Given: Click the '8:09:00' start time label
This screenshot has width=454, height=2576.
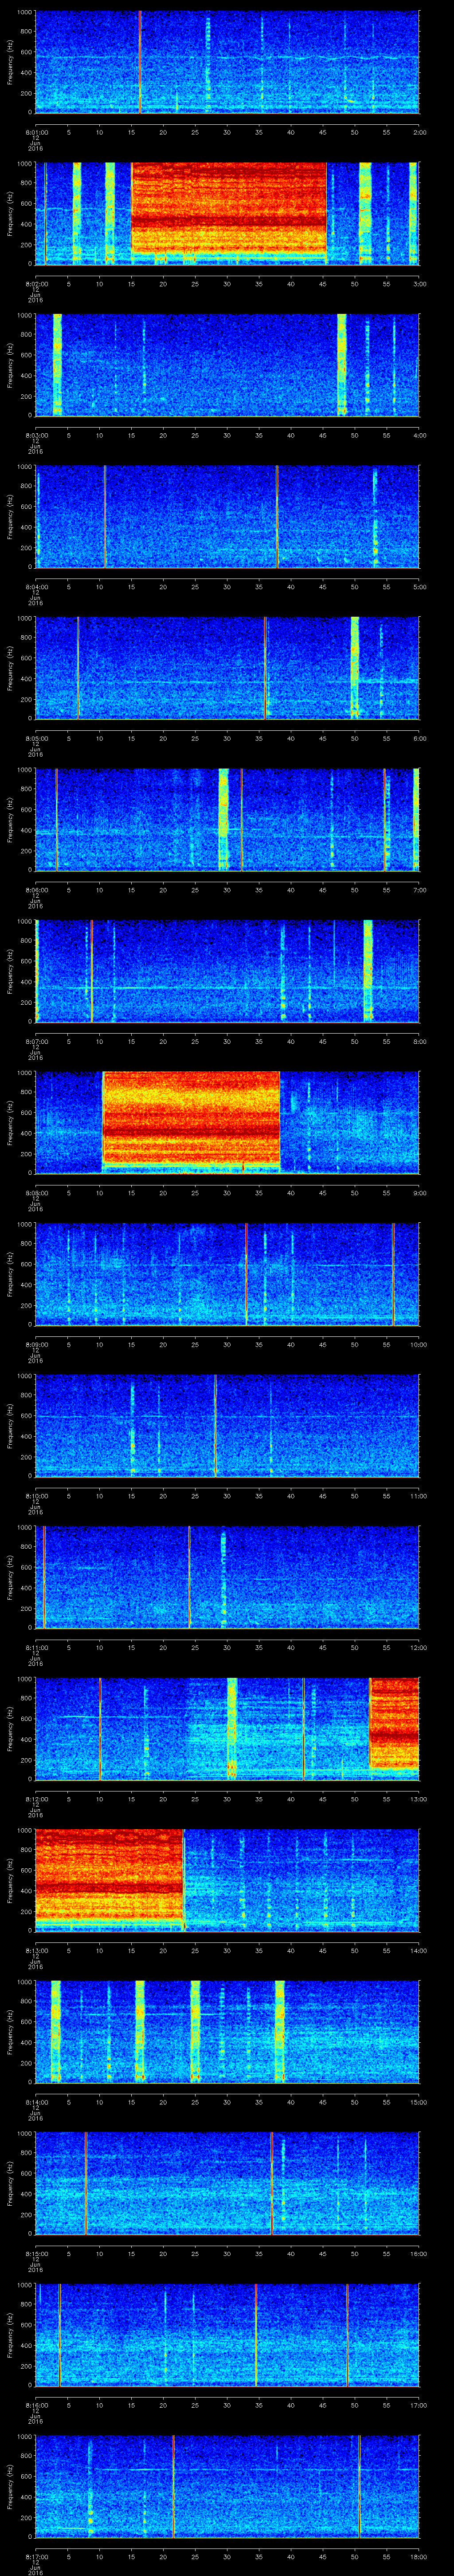Looking at the screenshot, I should click(36, 1344).
